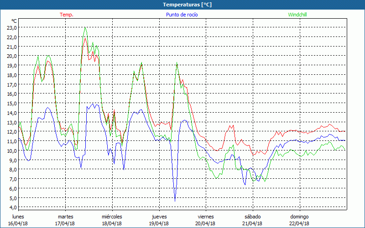Click the Temperaturas [°C] chart title
The height and width of the screenshot is (228, 365).
[x=187, y=5]
